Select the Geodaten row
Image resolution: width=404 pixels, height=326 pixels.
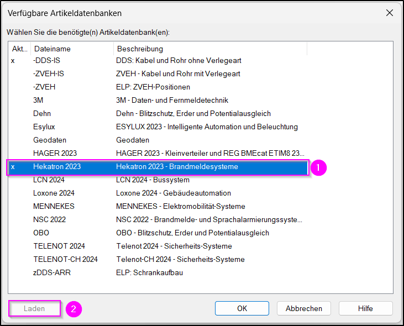point(158,140)
